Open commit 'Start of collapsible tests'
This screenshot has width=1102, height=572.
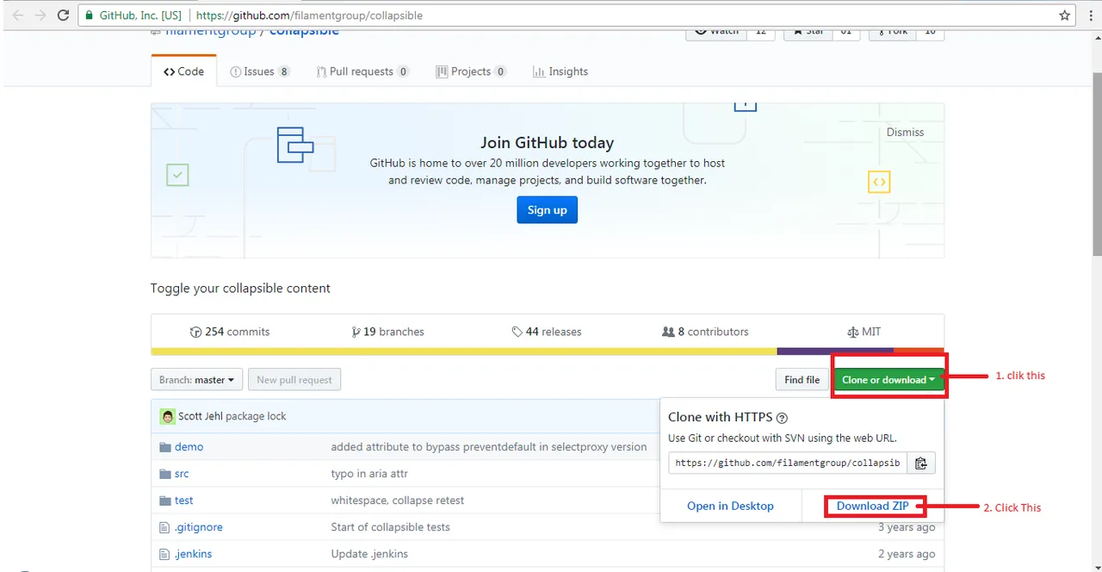click(x=390, y=527)
